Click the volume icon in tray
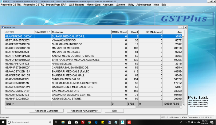The image size is (216, 125). pos(195,122)
